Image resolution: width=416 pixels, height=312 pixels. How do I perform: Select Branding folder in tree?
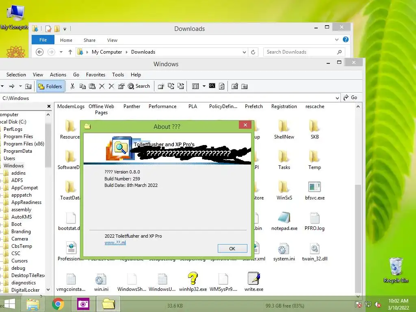point(21,232)
